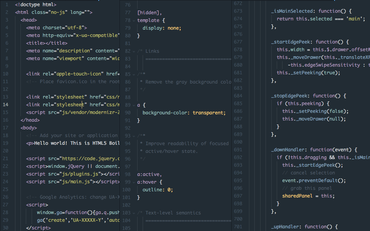
Task: Click the '// cancel selection' comment
Action: (309, 173)
